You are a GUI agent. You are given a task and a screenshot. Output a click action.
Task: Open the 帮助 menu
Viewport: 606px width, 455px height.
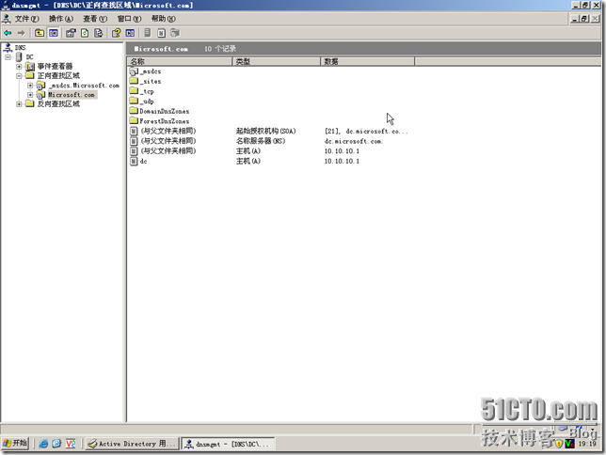tap(164, 19)
